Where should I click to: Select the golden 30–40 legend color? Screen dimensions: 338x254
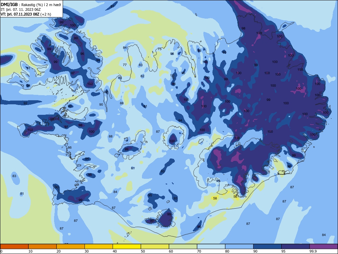click(99, 247)
